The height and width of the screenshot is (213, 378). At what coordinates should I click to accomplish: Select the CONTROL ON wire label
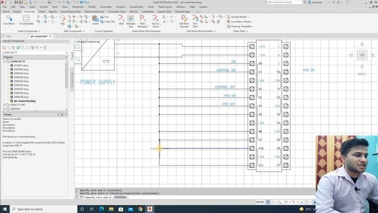[x=226, y=70]
